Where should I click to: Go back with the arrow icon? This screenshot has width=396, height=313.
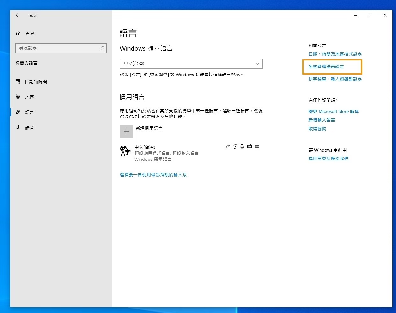click(x=18, y=15)
